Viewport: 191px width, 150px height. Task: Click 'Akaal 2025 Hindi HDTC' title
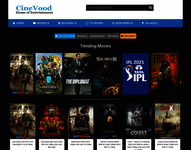click(81, 143)
